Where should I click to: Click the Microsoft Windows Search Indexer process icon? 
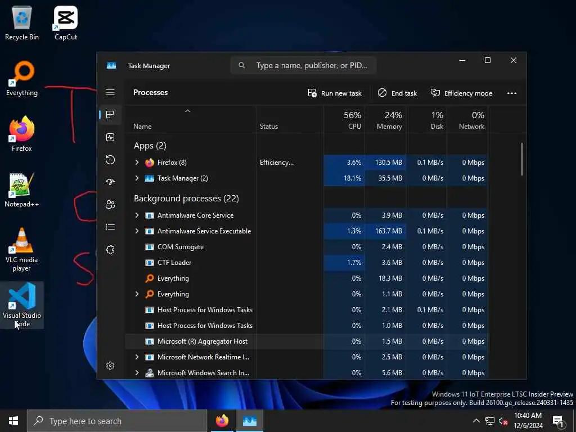(x=150, y=372)
